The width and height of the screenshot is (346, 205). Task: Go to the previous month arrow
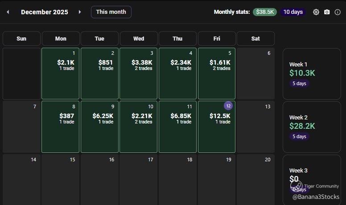tap(8, 12)
